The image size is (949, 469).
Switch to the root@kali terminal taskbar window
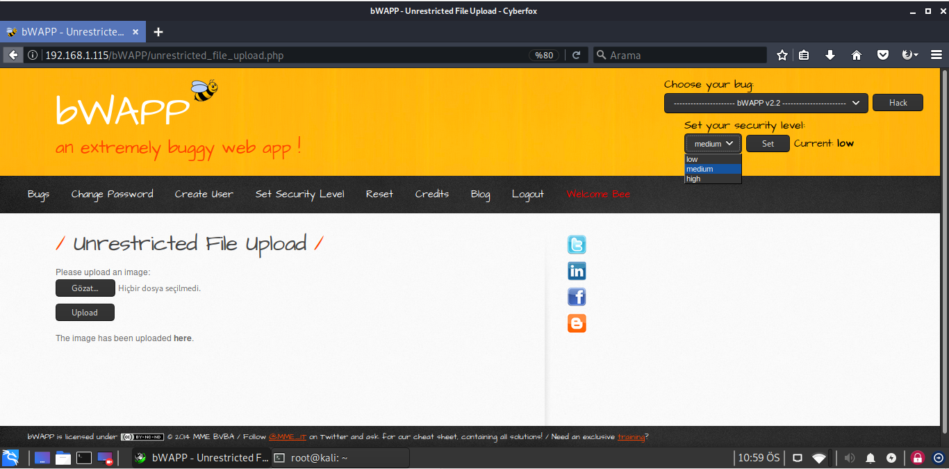tap(340, 458)
